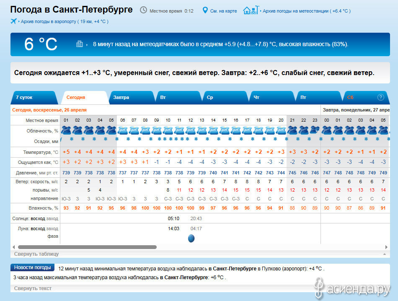
Task: Open the См. на карте link
Action: click(223, 10)
